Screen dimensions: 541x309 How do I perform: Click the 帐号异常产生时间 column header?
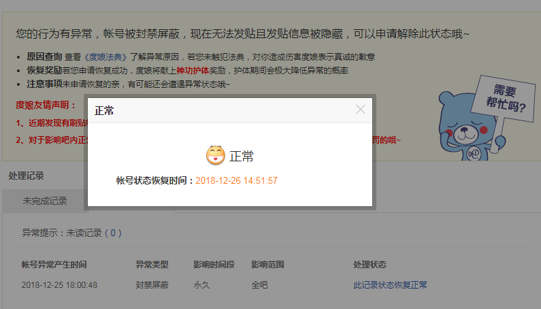pyautogui.click(x=54, y=264)
